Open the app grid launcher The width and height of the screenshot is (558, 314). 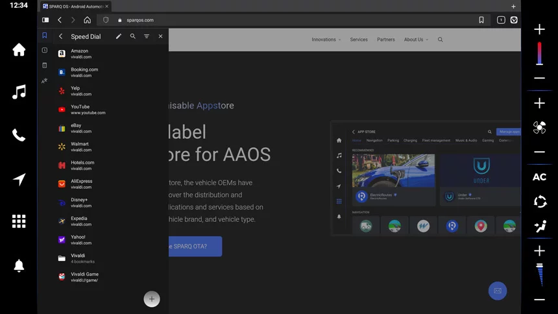pos(19,221)
